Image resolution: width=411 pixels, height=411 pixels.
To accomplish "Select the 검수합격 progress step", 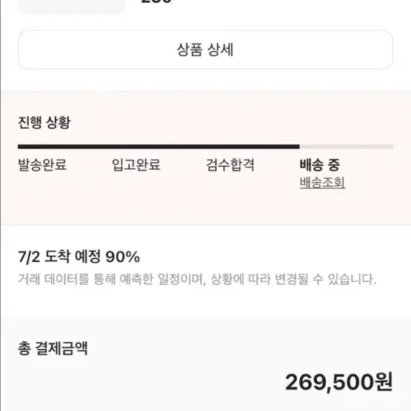I will 230,165.
